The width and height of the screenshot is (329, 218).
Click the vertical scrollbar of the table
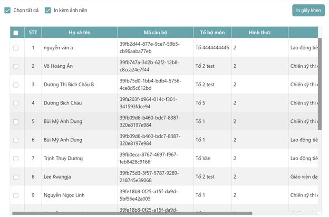click(x=320, y=84)
